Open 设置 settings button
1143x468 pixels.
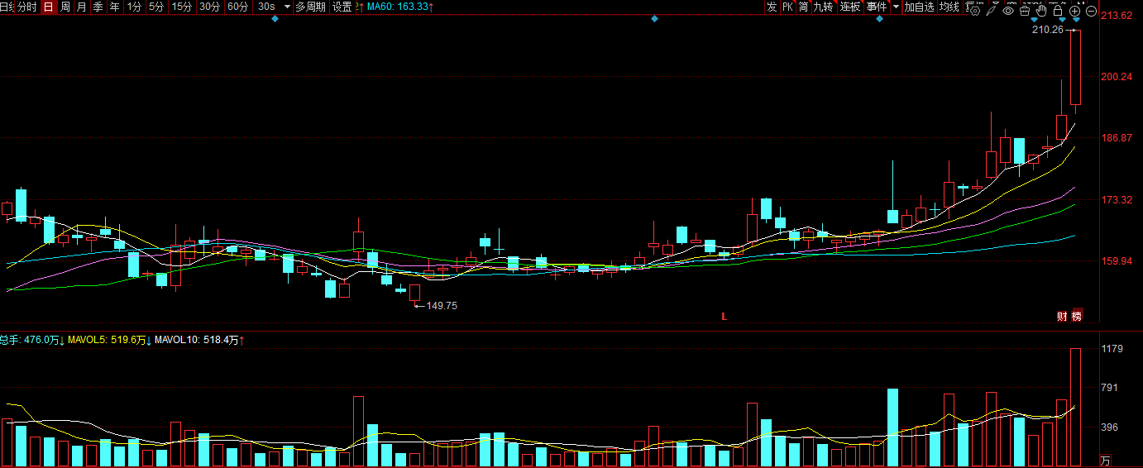[x=342, y=7]
